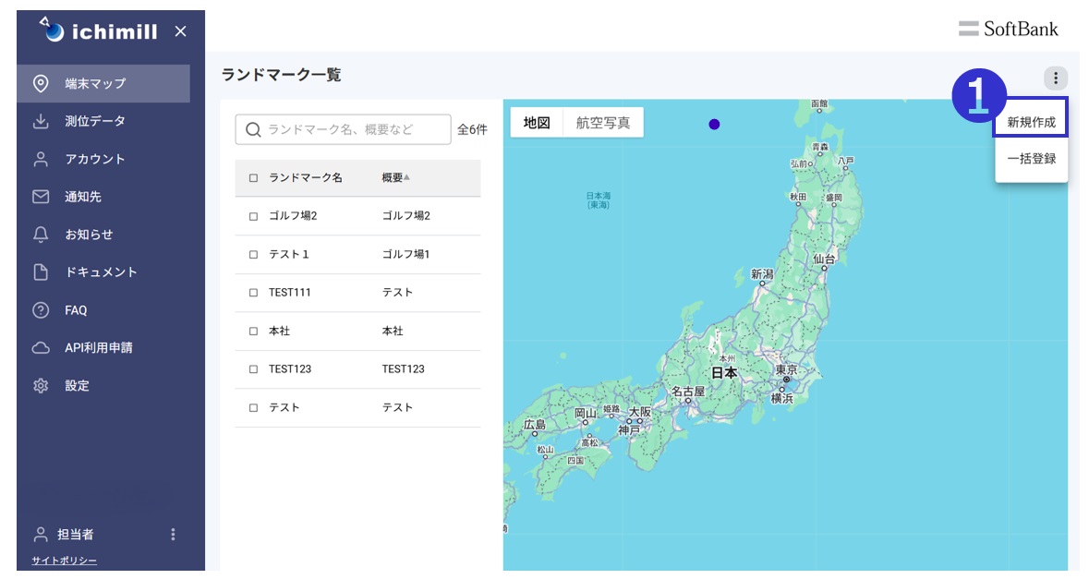Viewport: 1089px width, 579px height.
Task: Close the sidebar with X icon
Action: [180, 31]
